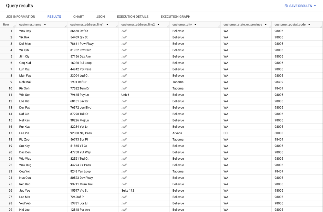Viewport: 323px width, 212px height.
Task: Open customer_postal_code column dropdown arrow
Action: point(309,25)
